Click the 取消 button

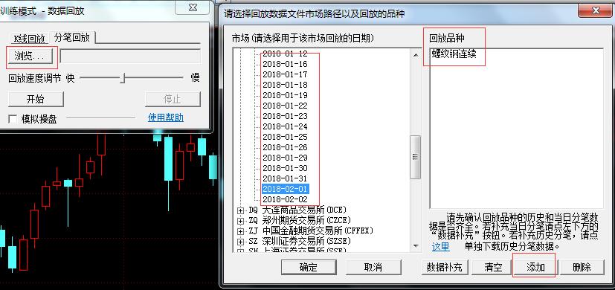pos(373,267)
